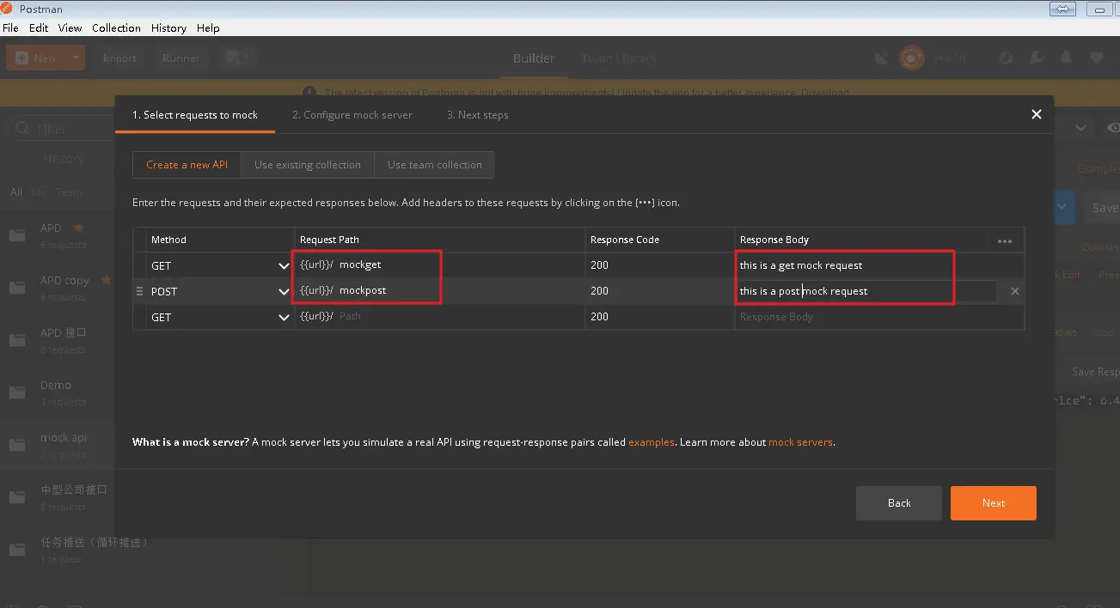Click the star next to the APD collection

point(78,228)
